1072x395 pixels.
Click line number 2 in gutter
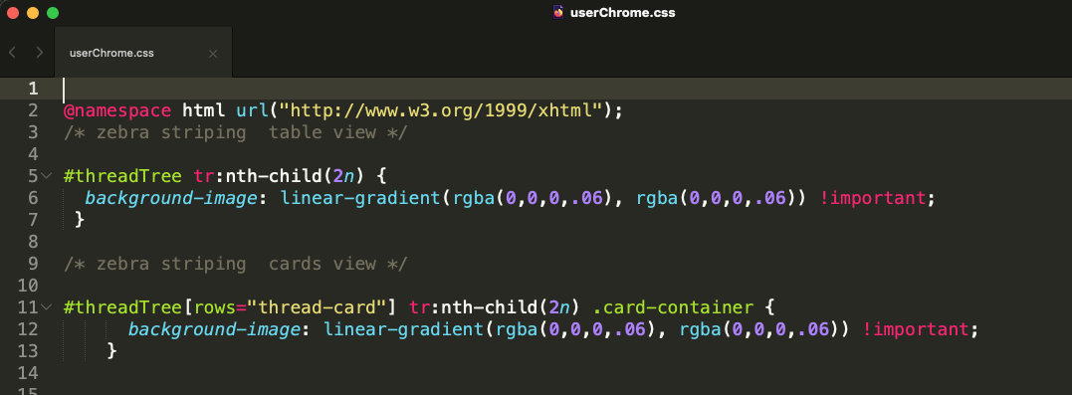point(34,110)
